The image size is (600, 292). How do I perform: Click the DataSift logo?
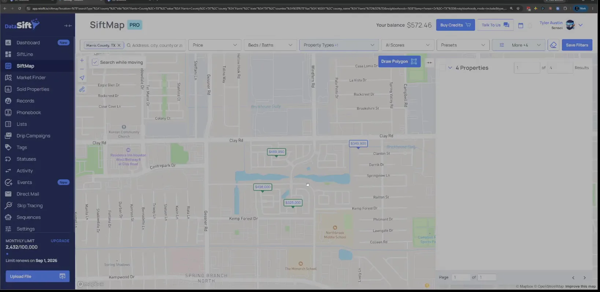(x=22, y=25)
